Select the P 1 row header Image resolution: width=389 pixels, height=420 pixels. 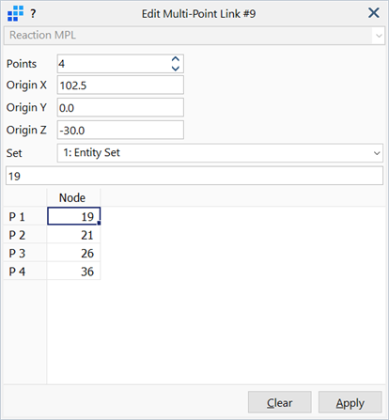click(25, 216)
